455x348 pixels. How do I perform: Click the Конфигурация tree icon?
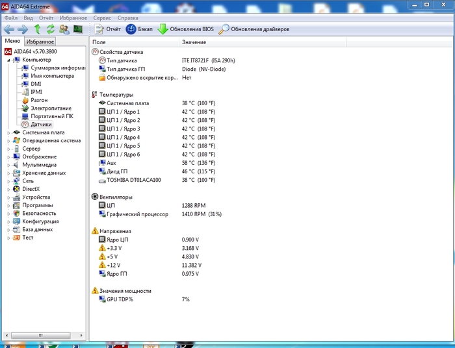[17, 221]
